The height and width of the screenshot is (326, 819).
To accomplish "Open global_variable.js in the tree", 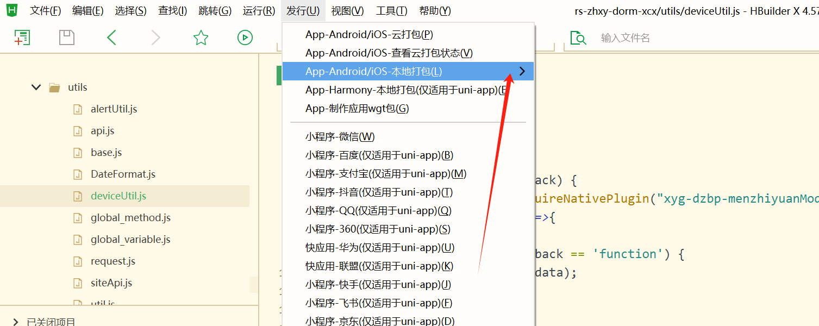I will [x=131, y=240].
